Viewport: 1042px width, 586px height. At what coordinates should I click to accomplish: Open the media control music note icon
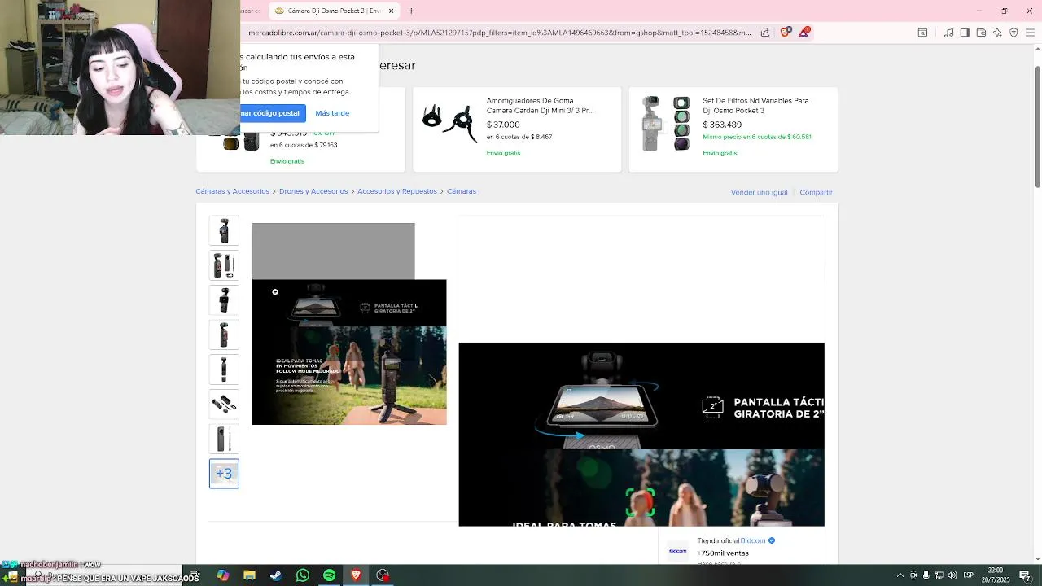click(x=948, y=33)
